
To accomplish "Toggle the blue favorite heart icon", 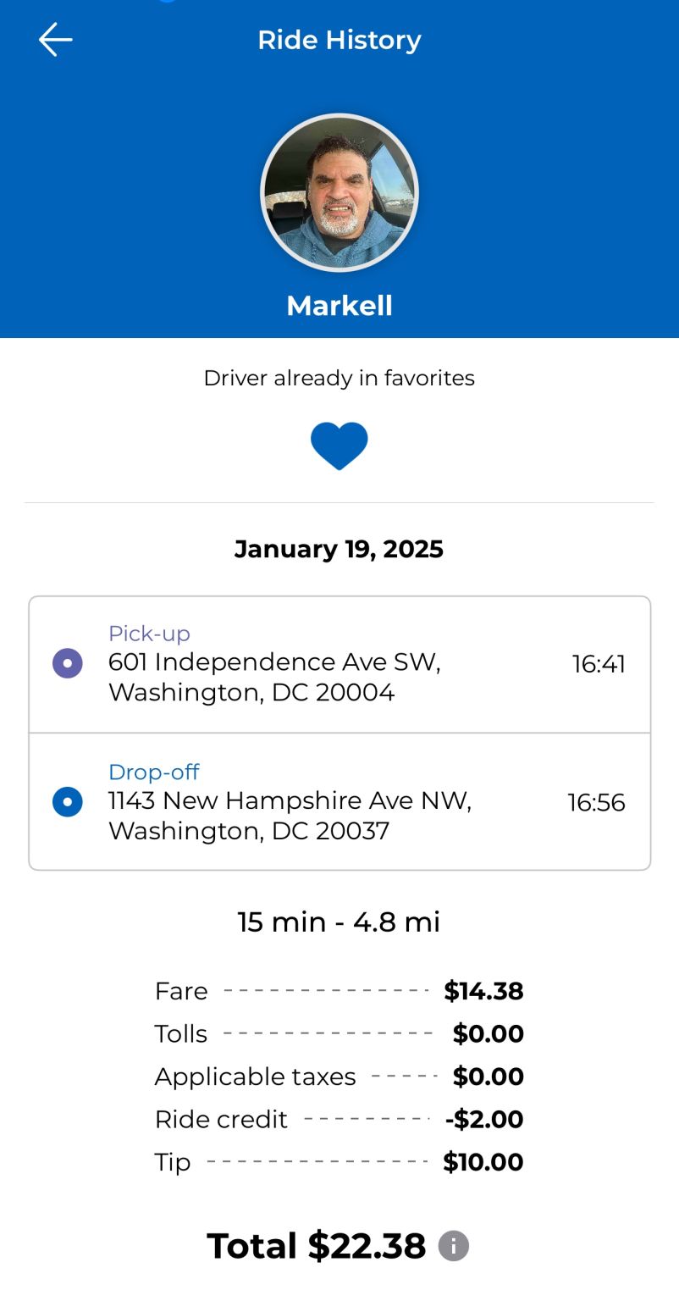I will [339, 446].
